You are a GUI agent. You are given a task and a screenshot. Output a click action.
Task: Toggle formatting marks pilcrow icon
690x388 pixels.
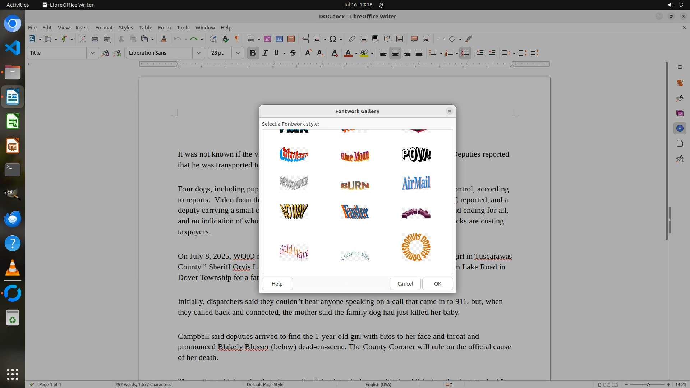(236, 39)
